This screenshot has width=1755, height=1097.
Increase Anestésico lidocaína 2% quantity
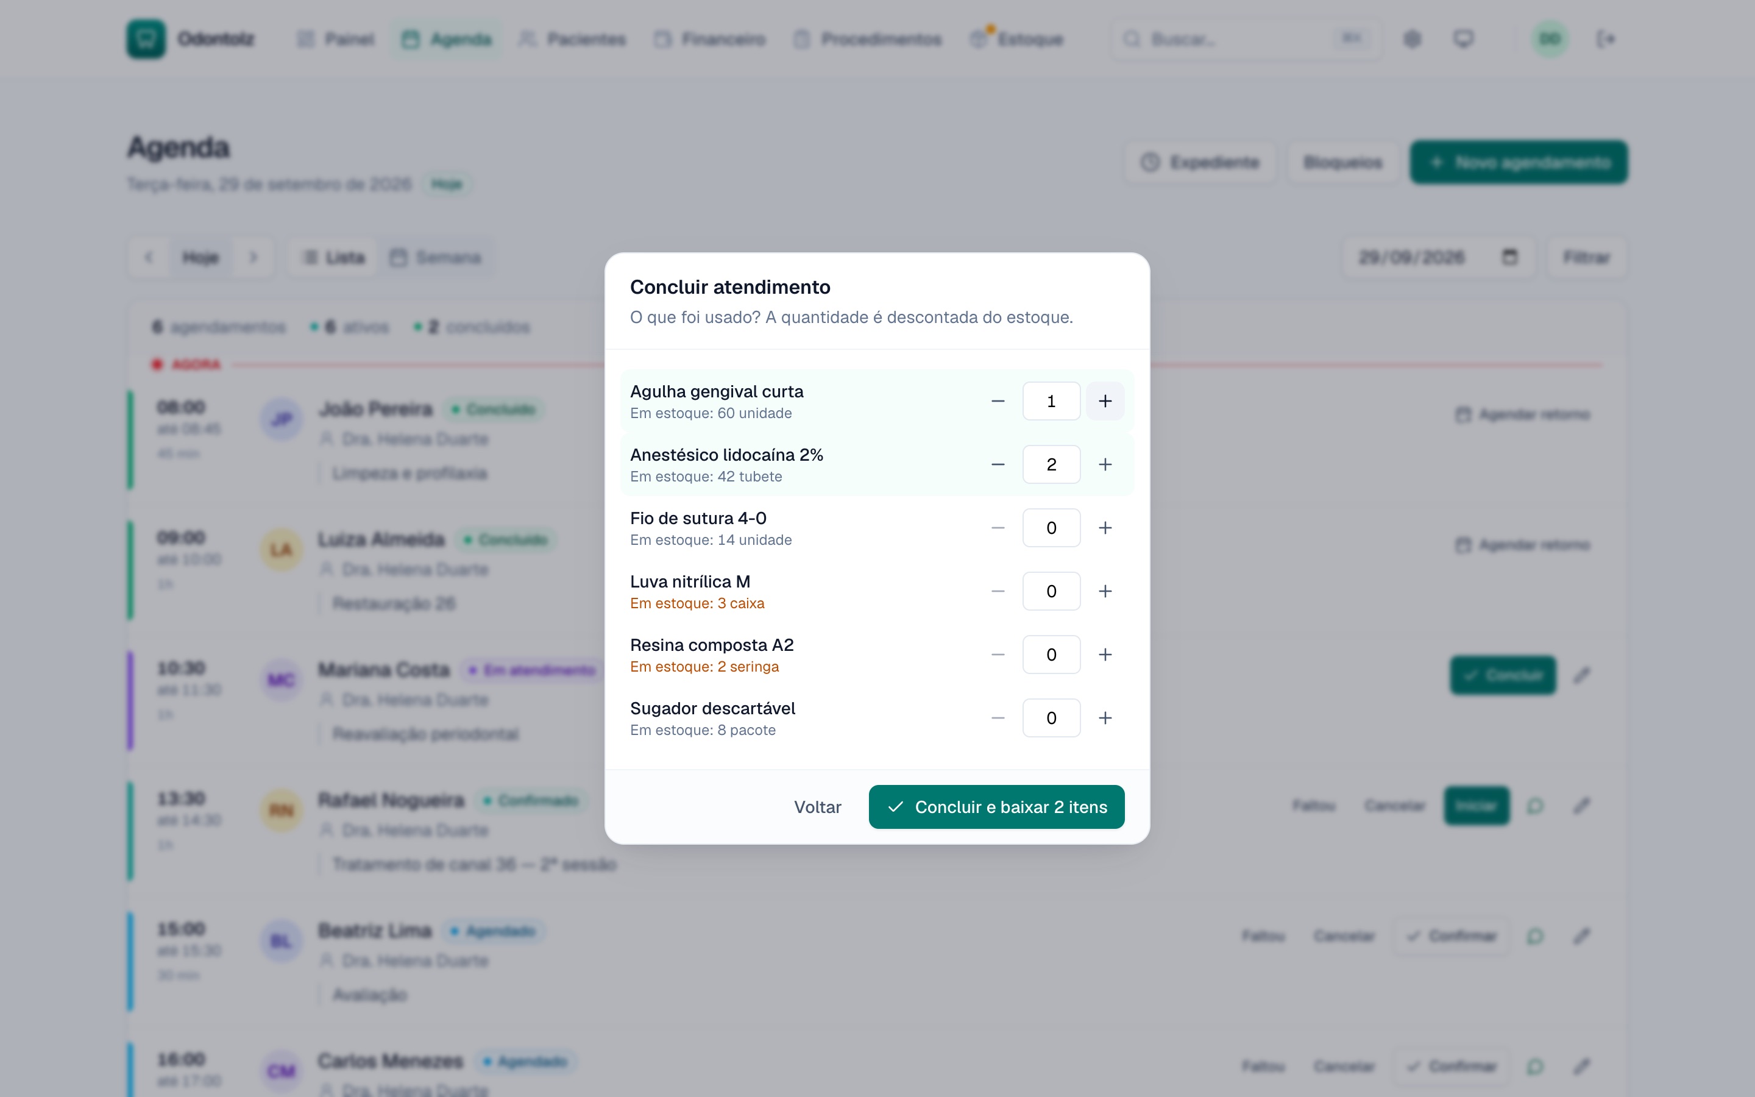[x=1104, y=464]
